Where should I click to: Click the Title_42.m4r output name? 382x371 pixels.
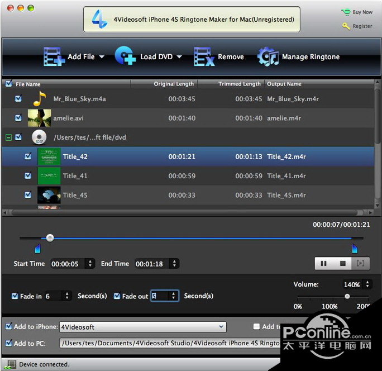(x=286, y=156)
